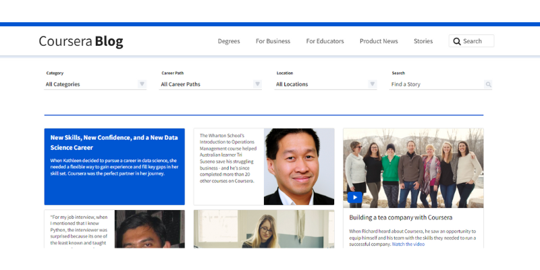Go to For Business section
This screenshot has width=540, height=270.
pos(273,41)
